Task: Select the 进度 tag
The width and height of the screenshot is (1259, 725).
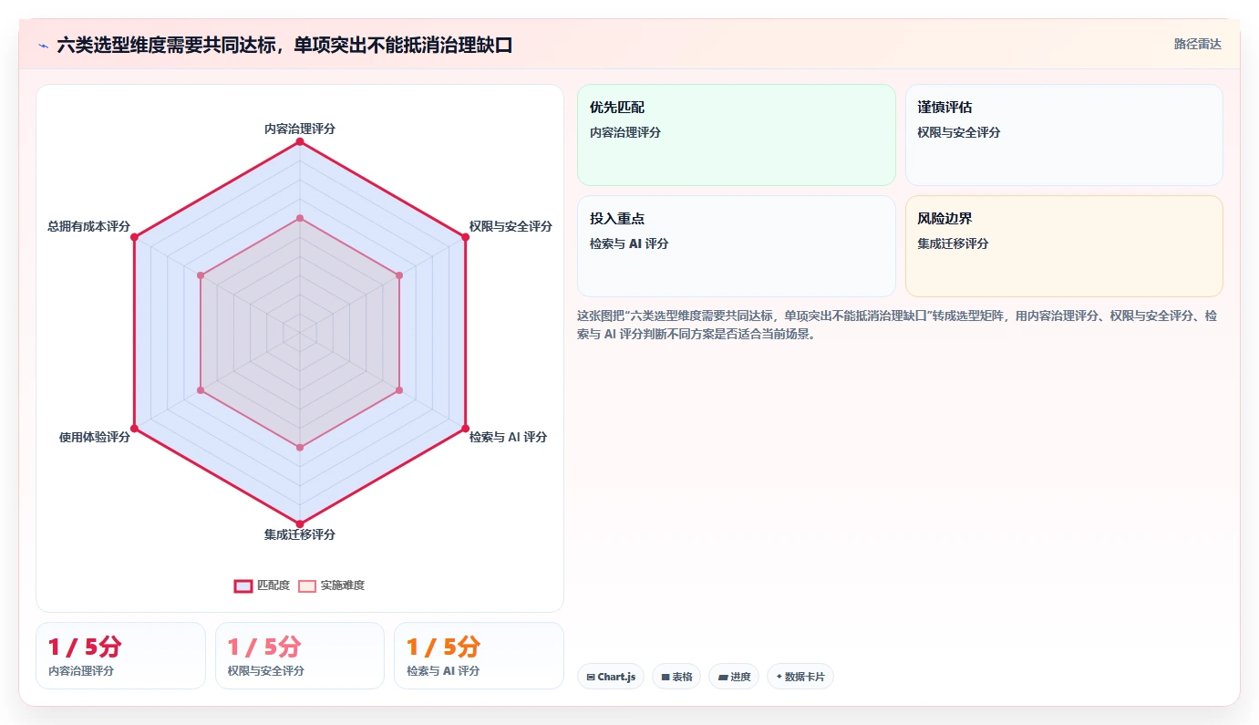Action: pos(734,677)
